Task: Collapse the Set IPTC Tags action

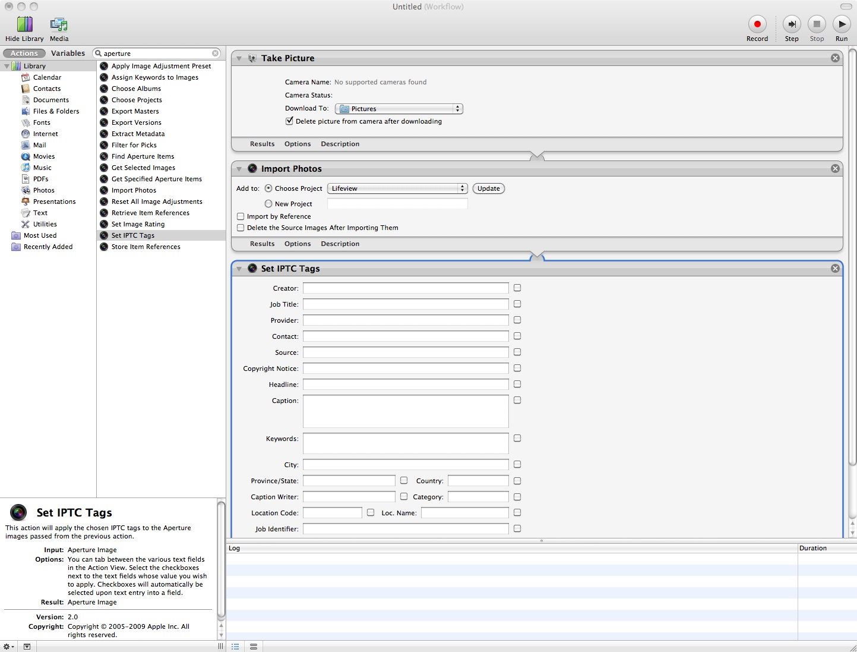Action: 239,269
